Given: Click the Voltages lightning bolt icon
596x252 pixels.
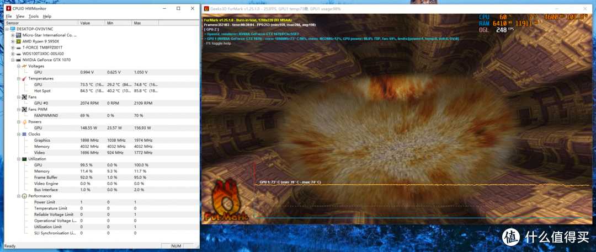Looking at the screenshot, I should pos(24,66).
